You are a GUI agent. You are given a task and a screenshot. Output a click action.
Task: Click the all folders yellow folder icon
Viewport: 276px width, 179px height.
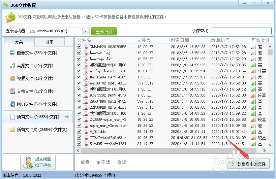click(12, 130)
